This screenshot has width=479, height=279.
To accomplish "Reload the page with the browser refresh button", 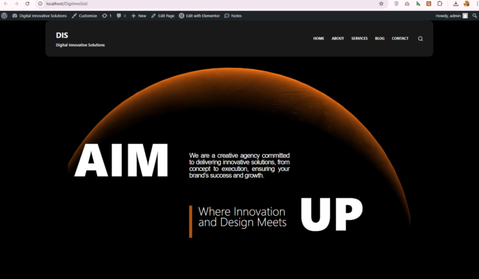I will (27, 4).
